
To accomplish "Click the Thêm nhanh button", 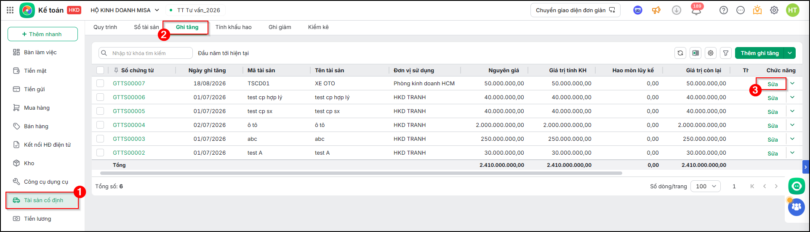I will [x=43, y=34].
